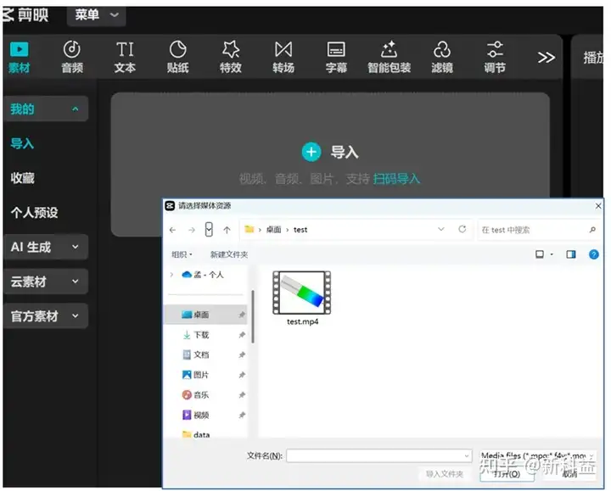The image size is (611, 491).
Task: Open the 菜单 menu dropdown
Action: [96, 15]
